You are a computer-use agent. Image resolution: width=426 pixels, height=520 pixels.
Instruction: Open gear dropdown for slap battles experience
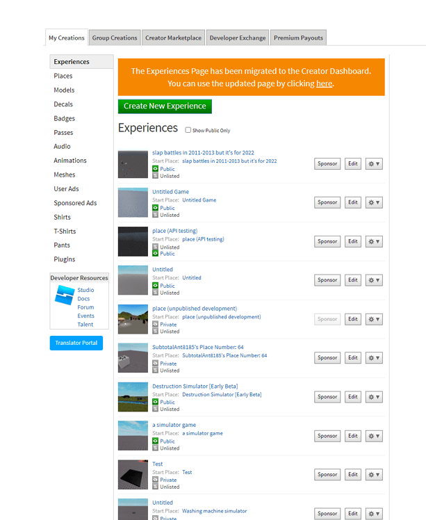[x=374, y=164]
